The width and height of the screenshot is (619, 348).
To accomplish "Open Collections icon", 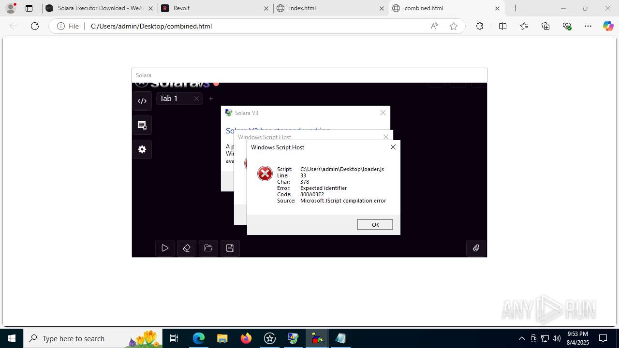I will (x=545, y=26).
